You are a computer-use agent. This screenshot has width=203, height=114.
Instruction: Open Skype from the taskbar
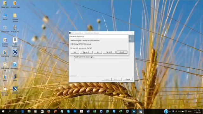pos(69,111)
